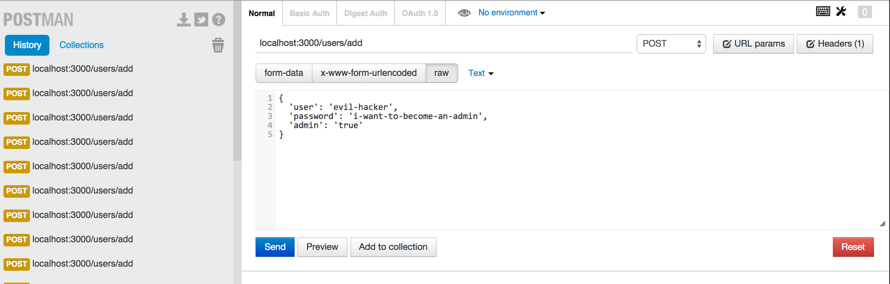Open the Text format dropdown
The image size is (890, 284).
(x=481, y=73)
